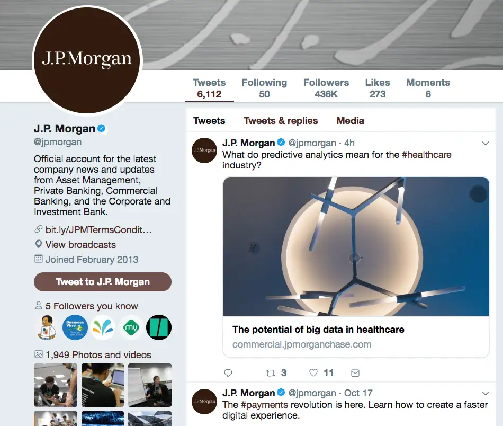
Task: Open first photo thumbnail in Photos and videos
Action: [x=56, y=385]
